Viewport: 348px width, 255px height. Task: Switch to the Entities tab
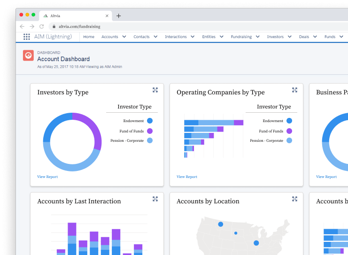(209, 37)
